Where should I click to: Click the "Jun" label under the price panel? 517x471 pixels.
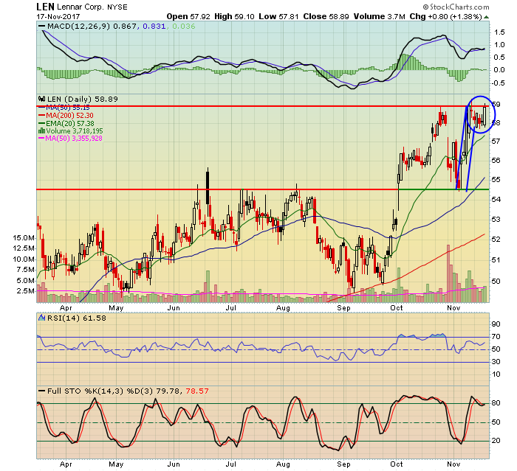[174, 308]
